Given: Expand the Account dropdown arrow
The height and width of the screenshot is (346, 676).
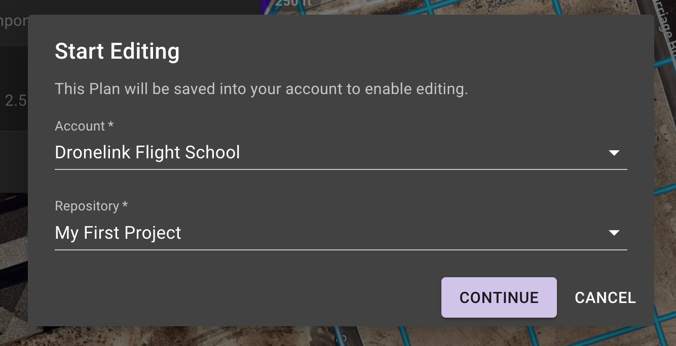Looking at the screenshot, I should pyautogui.click(x=614, y=153).
